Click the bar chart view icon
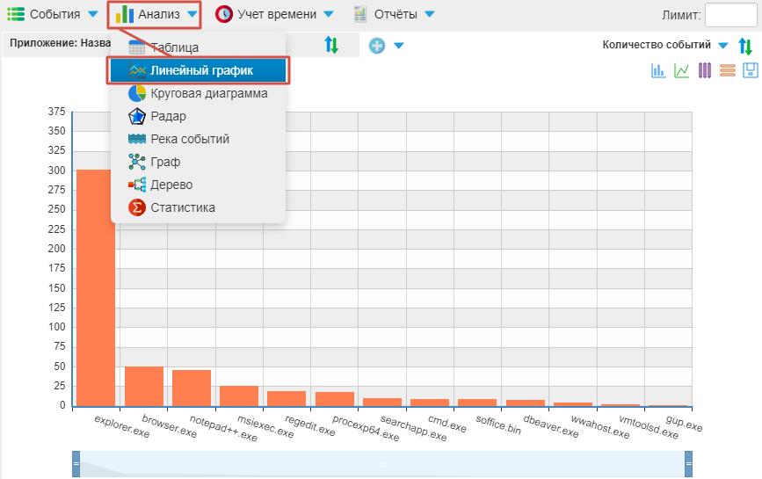The width and height of the screenshot is (762, 479). tap(657, 71)
